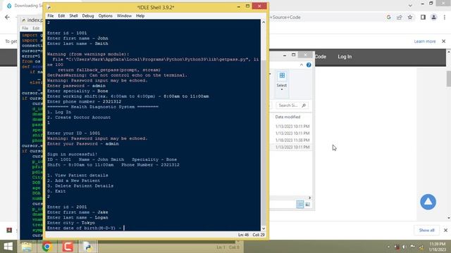Screen dimensions: 451x253
Task: Open File menu in index.py editor window
Action: click(x=25, y=28)
